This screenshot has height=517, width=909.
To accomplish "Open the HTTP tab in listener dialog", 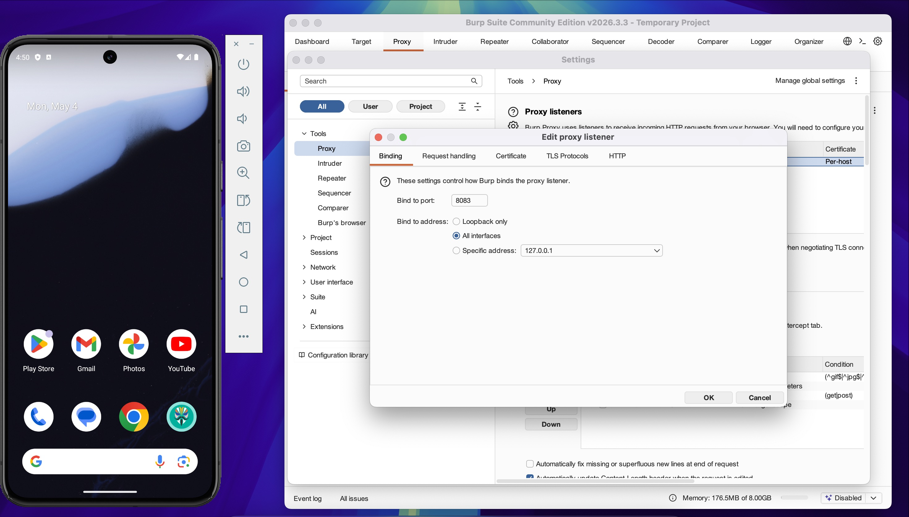I will (x=617, y=156).
